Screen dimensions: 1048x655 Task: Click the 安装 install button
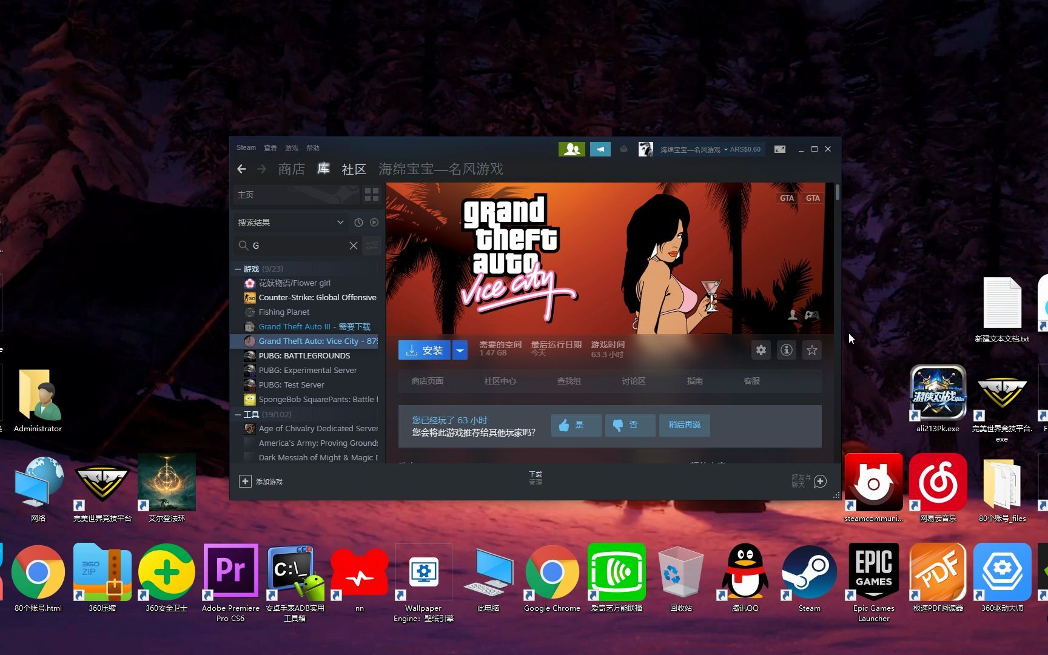pos(425,351)
